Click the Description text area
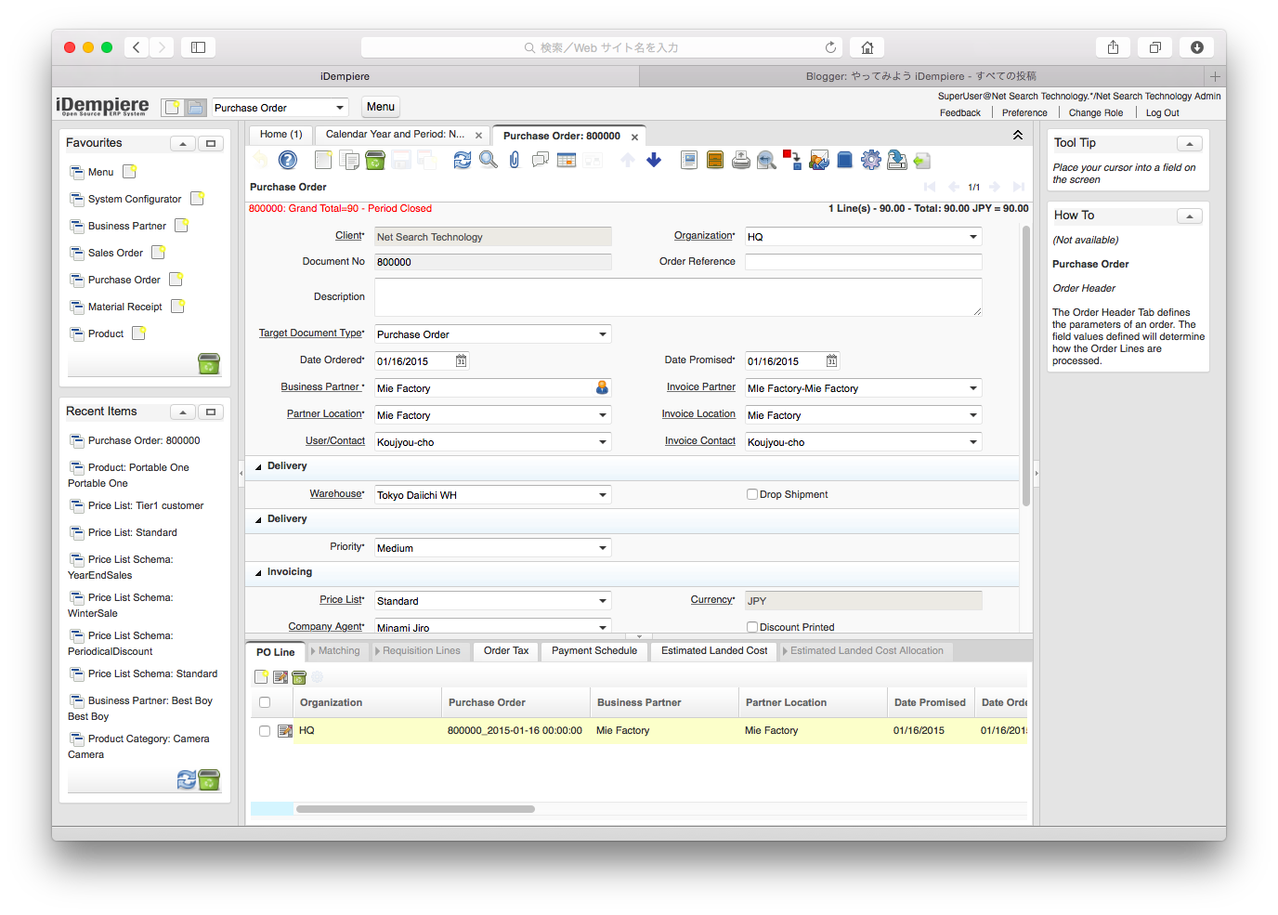This screenshot has height=915, width=1278. click(678, 297)
